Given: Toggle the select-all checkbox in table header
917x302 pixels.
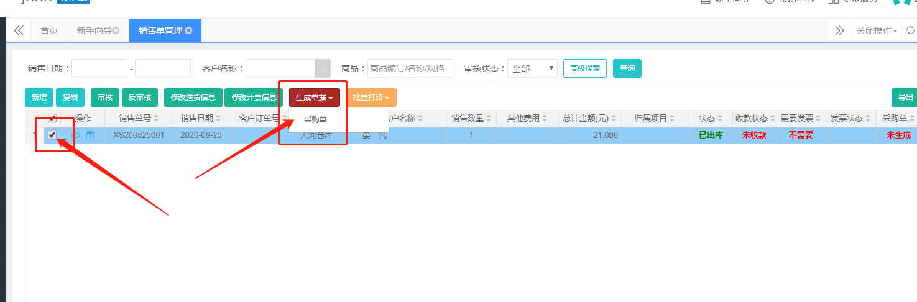Looking at the screenshot, I should [x=52, y=118].
